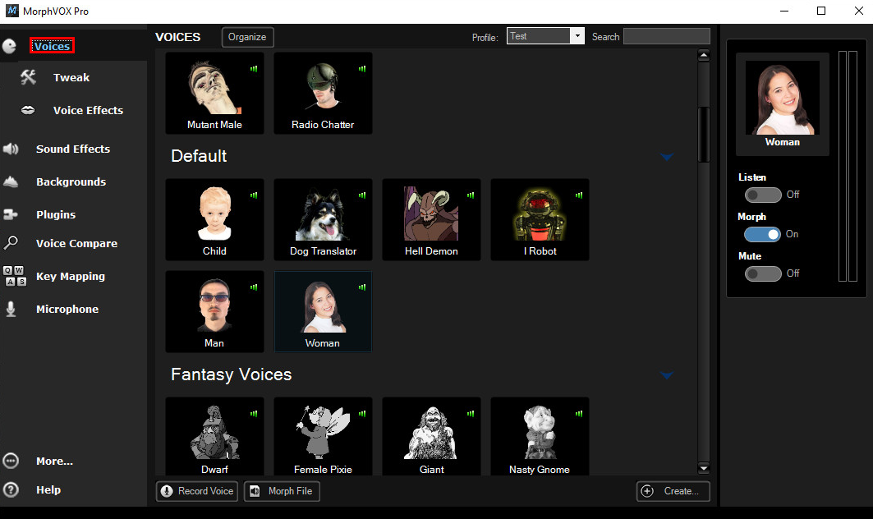
Task: Click the Morph File button
Action: tap(282, 491)
